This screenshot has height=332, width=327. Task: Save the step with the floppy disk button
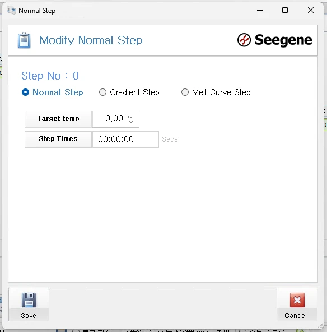click(x=29, y=305)
